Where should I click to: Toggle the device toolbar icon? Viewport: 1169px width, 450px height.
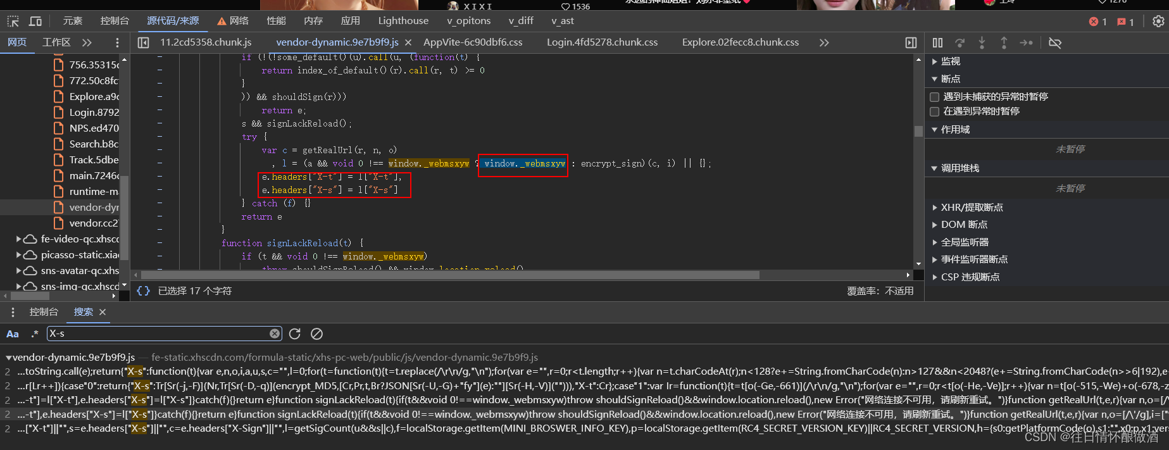point(35,21)
